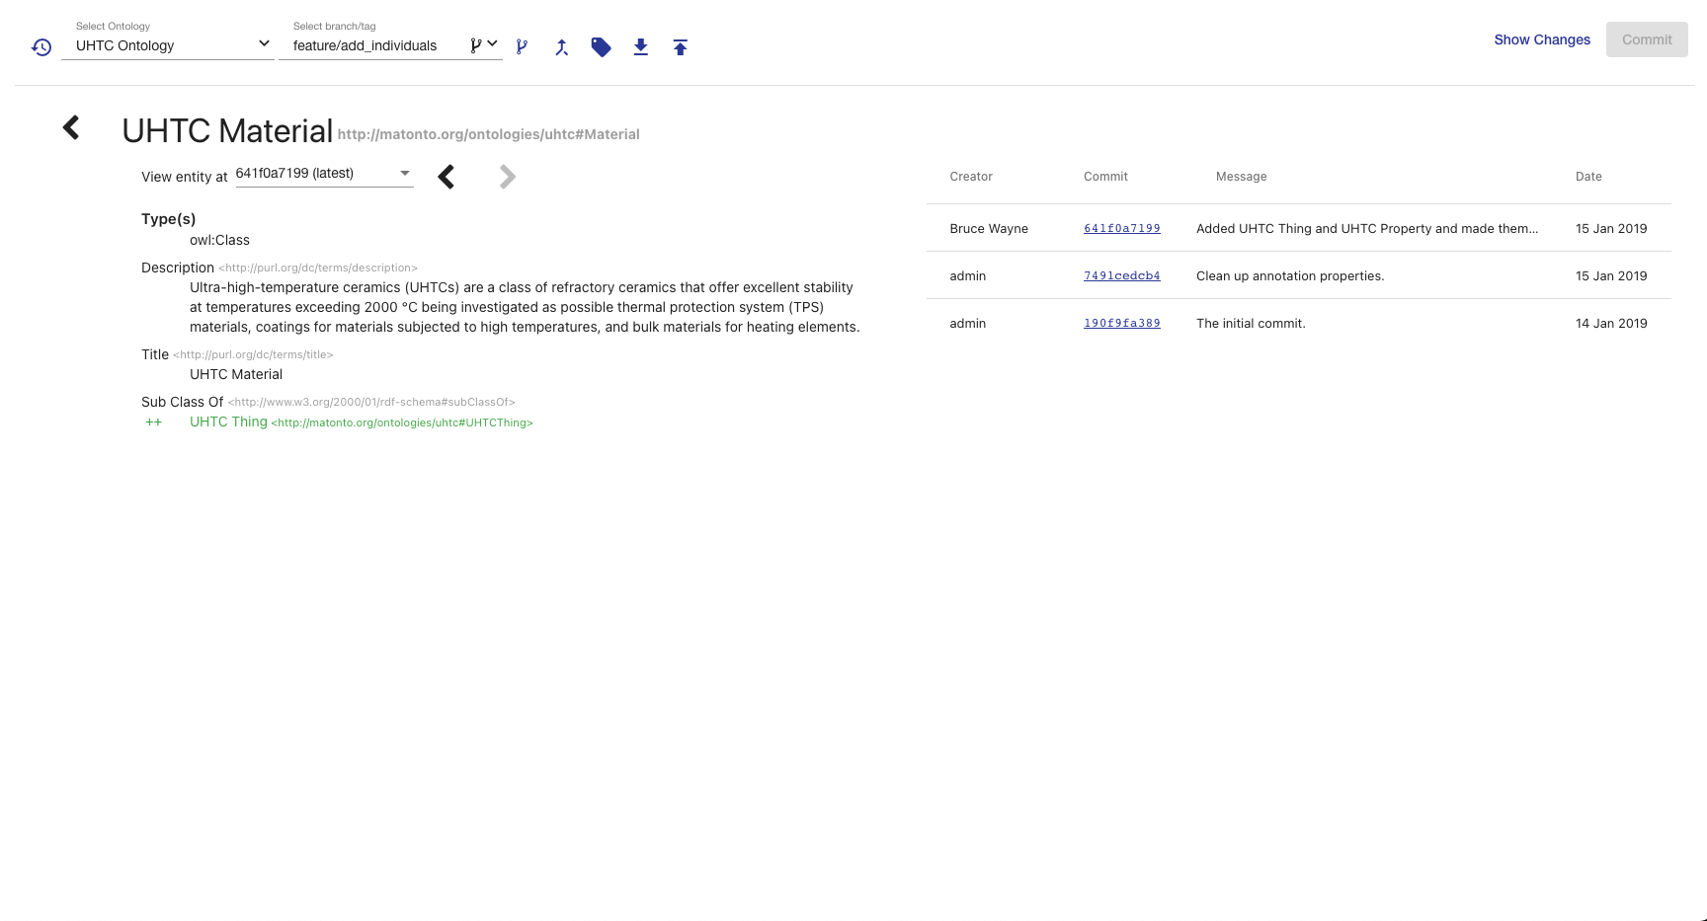Click the create branch icon
This screenshot has height=921, width=1707.
click(x=522, y=46)
